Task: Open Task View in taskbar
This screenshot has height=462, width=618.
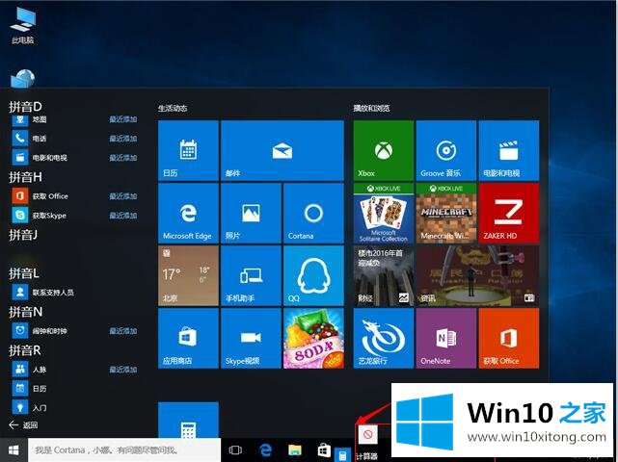Action: [x=235, y=449]
